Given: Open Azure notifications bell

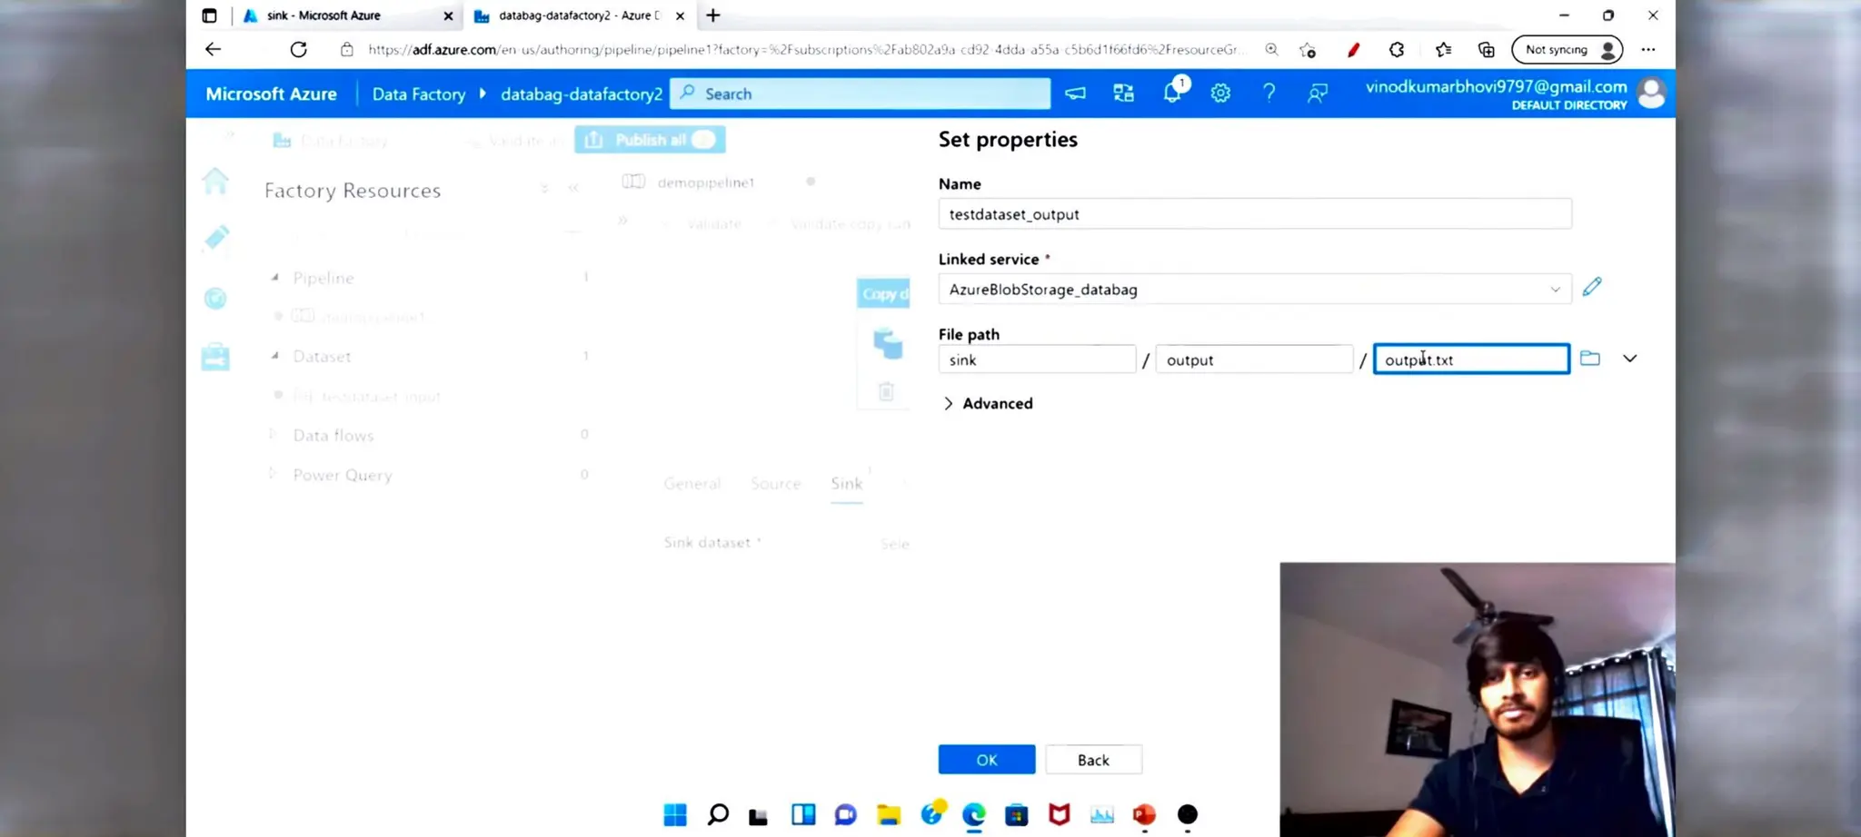Looking at the screenshot, I should tap(1173, 93).
